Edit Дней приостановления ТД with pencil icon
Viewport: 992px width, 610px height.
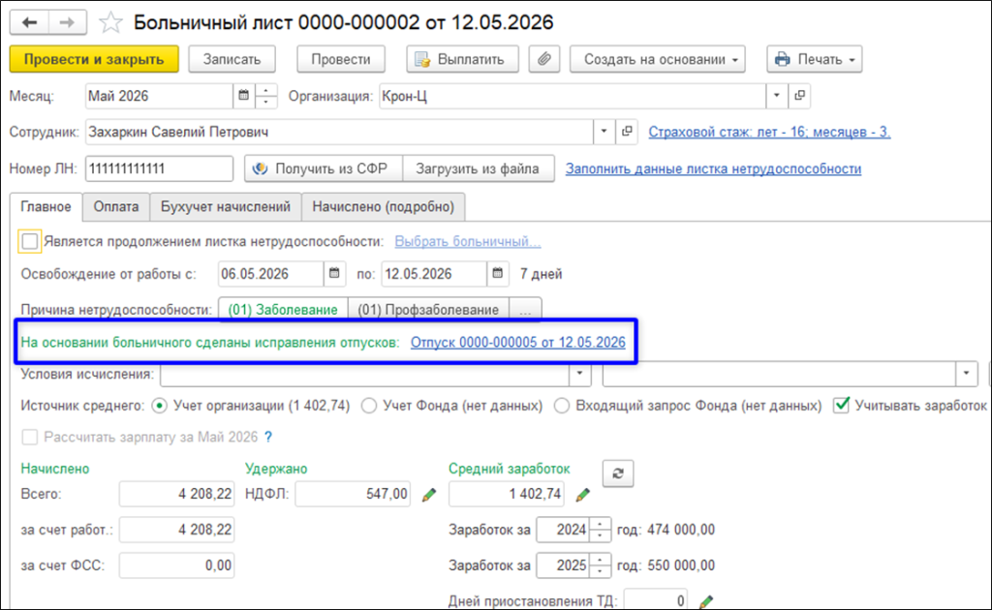[706, 600]
